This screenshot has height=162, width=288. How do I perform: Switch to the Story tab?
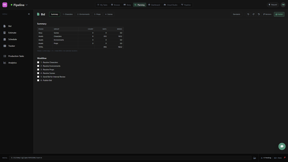click(x=127, y=5)
